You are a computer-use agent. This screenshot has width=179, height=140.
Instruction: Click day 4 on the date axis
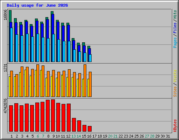pyautogui.click(x=27, y=136)
